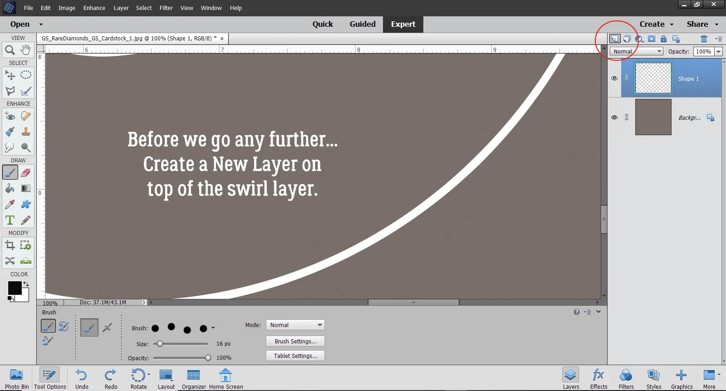Enable Airbrush mode in Brush options
The height and width of the screenshot is (391, 726).
[x=107, y=327]
